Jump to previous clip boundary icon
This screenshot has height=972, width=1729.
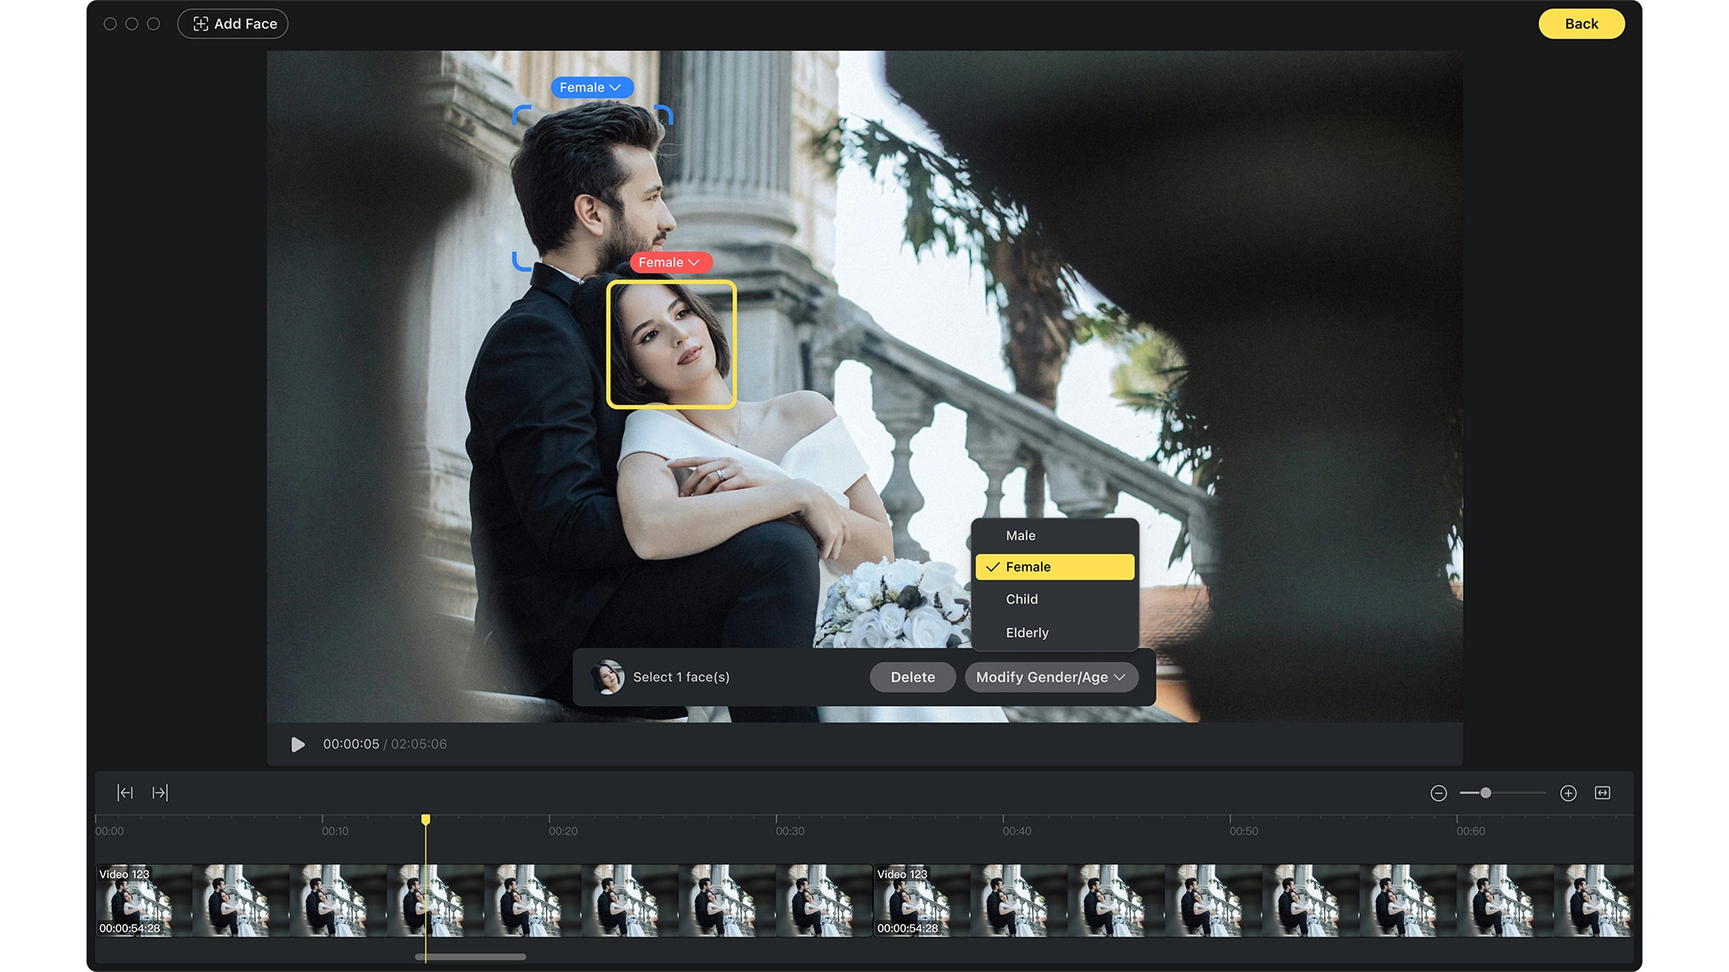(125, 792)
